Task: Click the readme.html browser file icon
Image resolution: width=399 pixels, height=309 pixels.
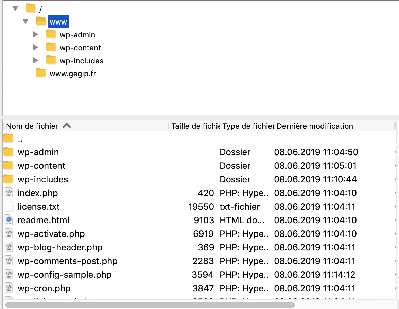Action: [x=8, y=220]
